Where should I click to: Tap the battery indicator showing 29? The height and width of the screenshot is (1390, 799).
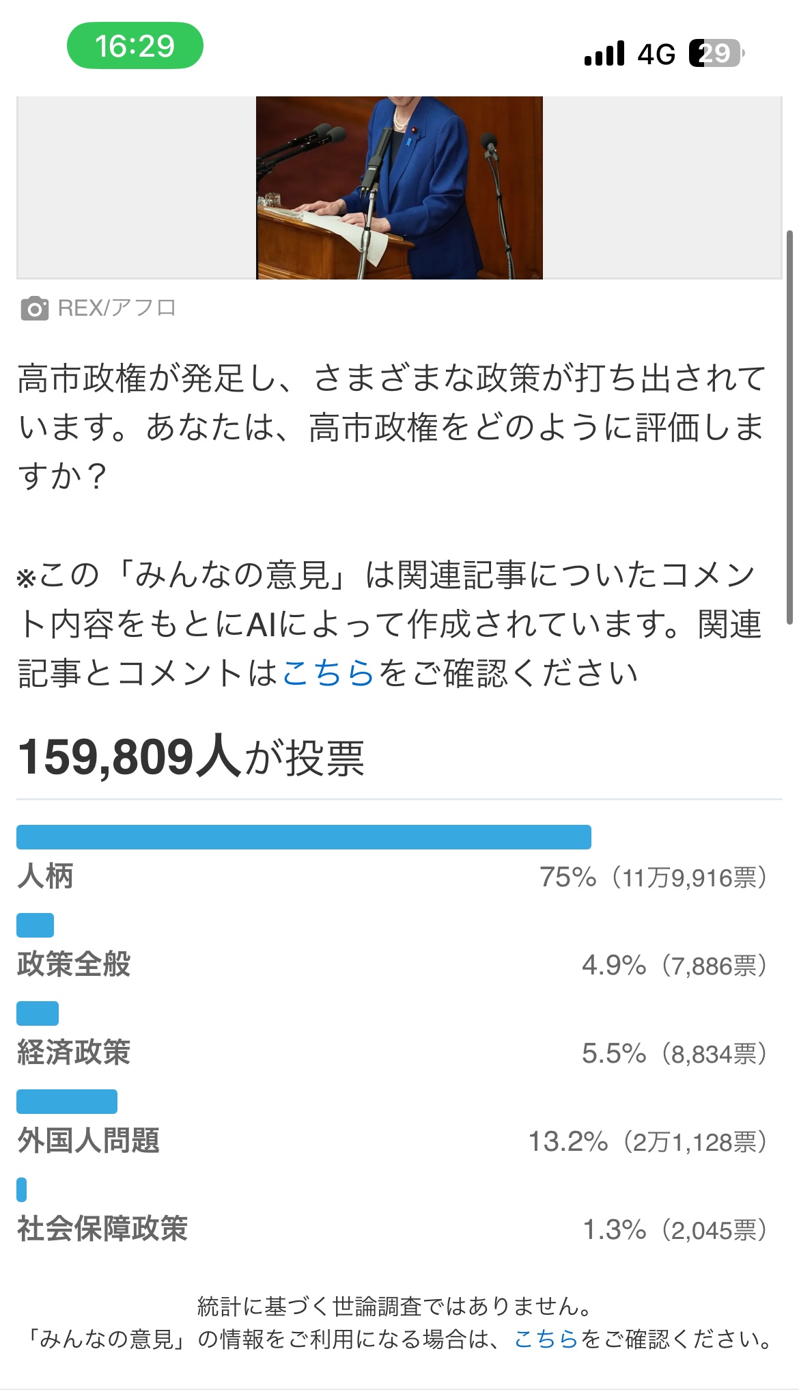point(716,53)
